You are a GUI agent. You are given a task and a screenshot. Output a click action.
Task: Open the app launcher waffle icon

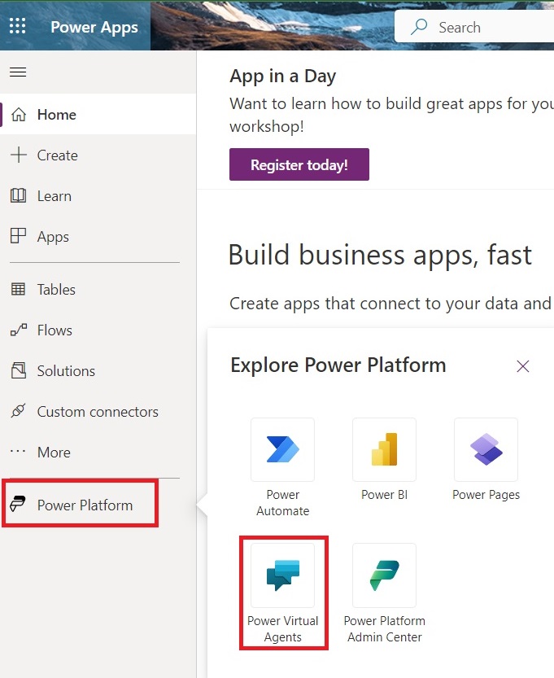17,26
